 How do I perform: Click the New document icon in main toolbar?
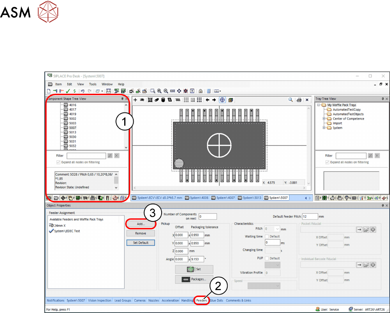pyautogui.click(x=49, y=91)
